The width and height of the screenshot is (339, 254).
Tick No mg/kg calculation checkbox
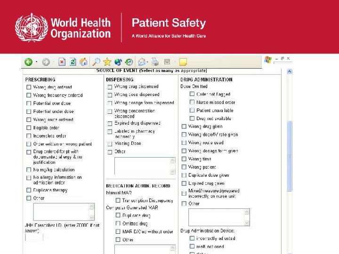click(x=29, y=170)
